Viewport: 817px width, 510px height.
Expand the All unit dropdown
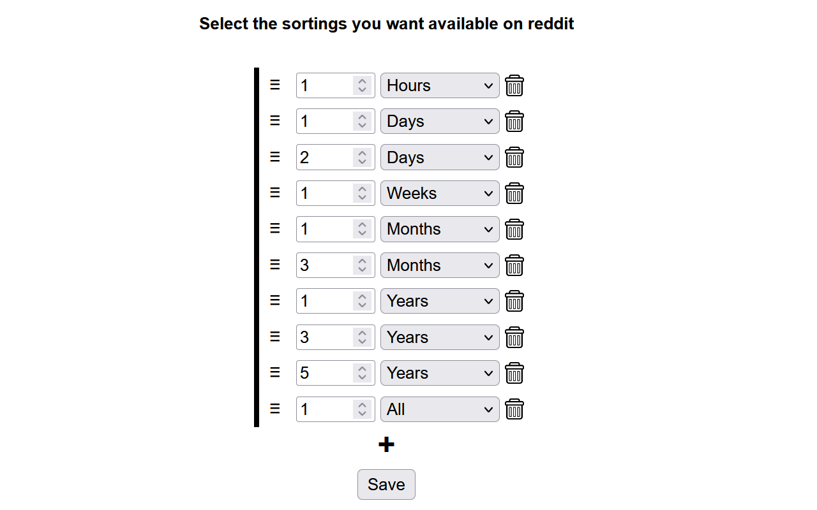(x=440, y=409)
